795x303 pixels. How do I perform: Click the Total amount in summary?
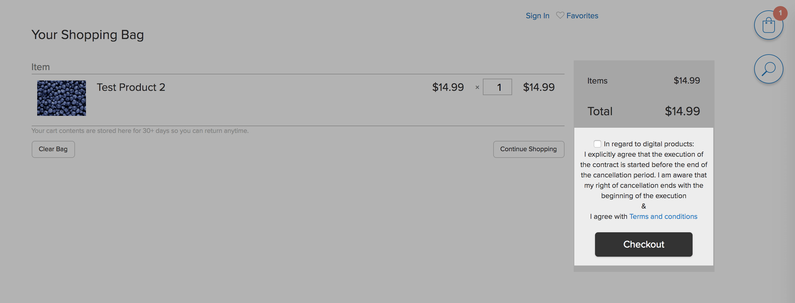click(682, 111)
